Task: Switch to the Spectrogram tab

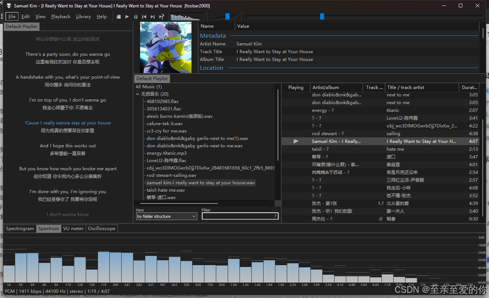Action: (x=20, y=228)
